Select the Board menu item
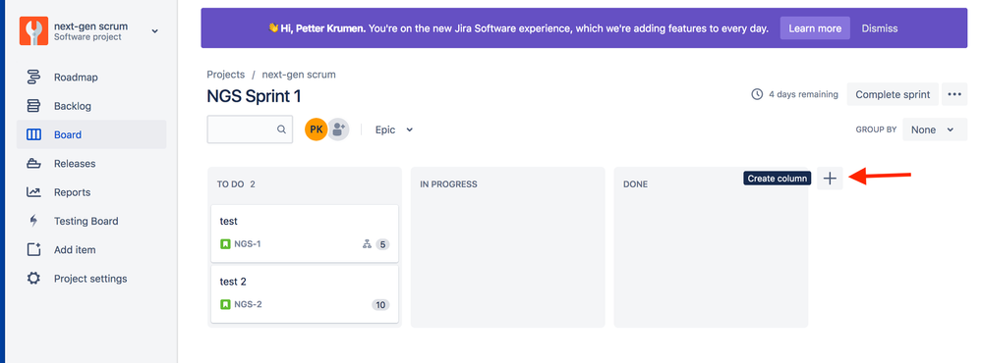The image size is (982, 363). point(91,134)
